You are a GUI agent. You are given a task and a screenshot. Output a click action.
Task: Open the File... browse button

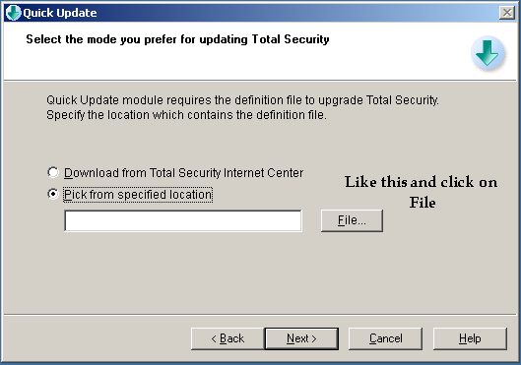click(352, 220)
